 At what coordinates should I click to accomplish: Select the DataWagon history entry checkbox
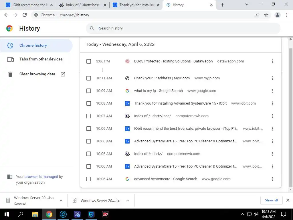point(89,61)
